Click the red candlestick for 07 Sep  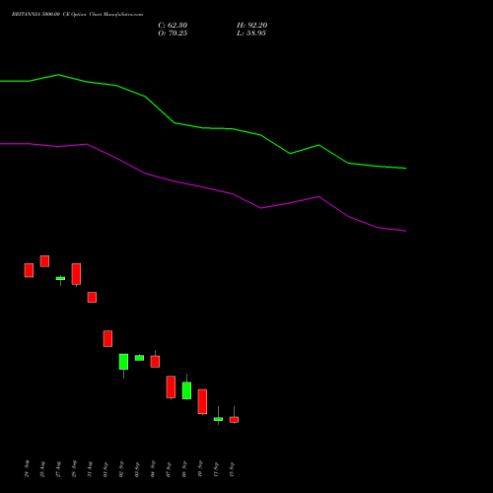(171, 387)
